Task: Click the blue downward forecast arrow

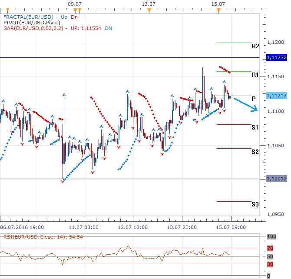Action: [246, 105]
